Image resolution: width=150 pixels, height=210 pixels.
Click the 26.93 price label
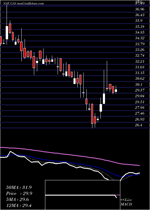[140, 119]
